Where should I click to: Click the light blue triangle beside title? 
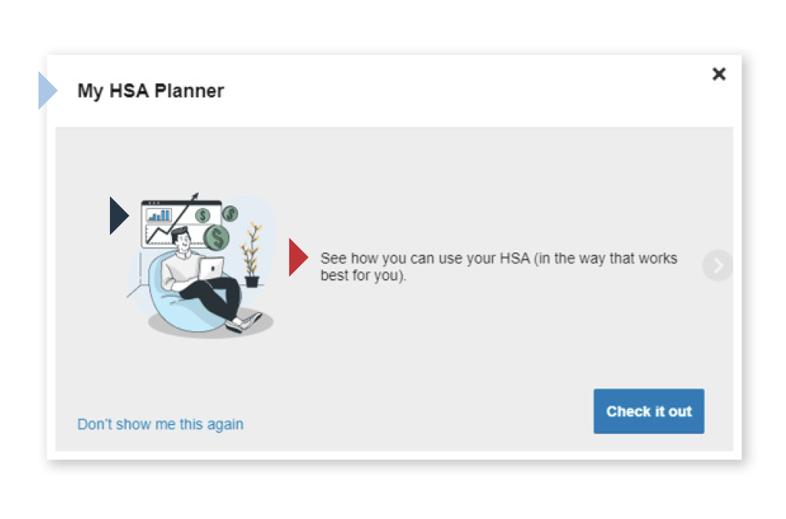click(x=48, y=90)
